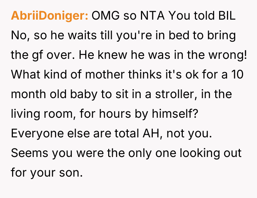Open the AbriiDoniger username profile link
Screen dimensions: 257x198
click(x=50, y=16)
